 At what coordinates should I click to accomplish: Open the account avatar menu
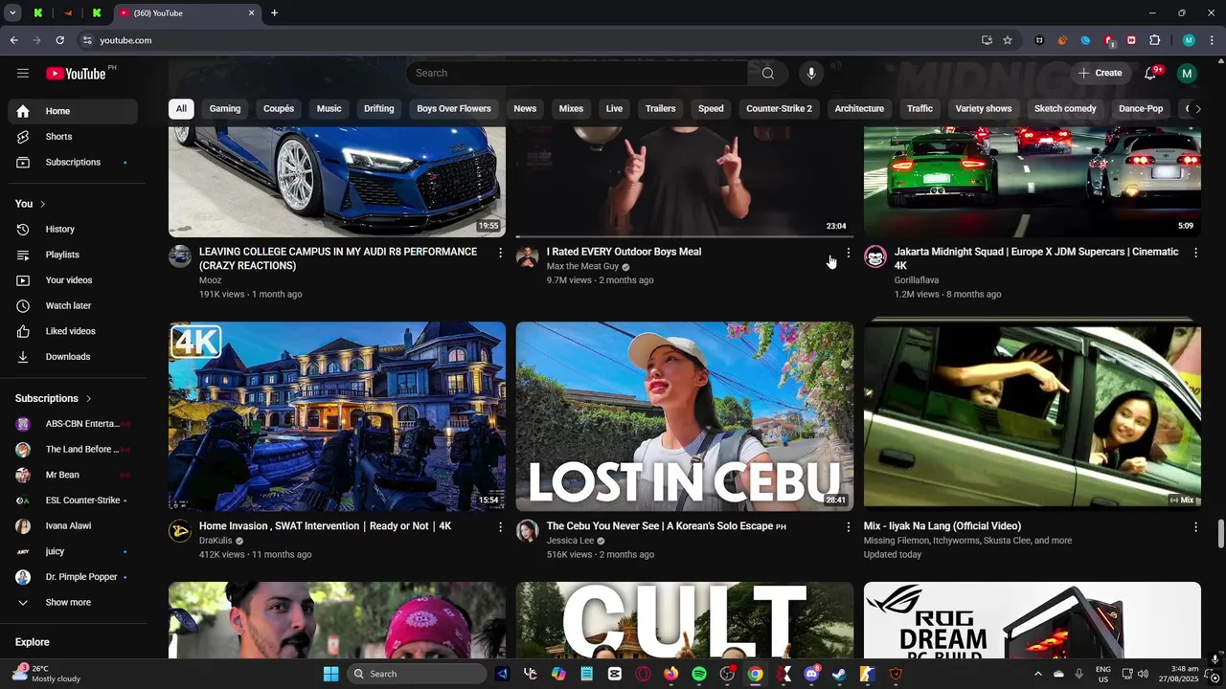point(1187,74)
